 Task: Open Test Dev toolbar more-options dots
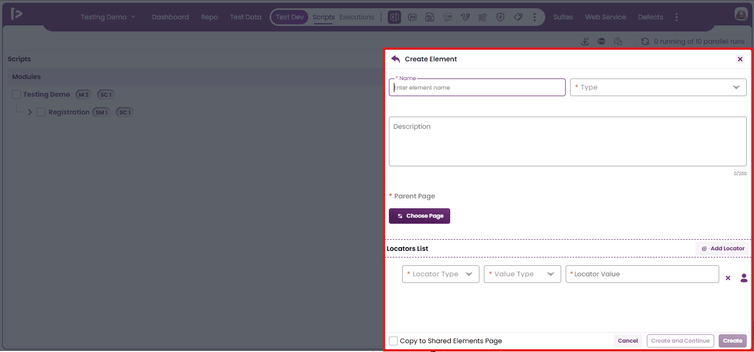[x=534, y=17]
